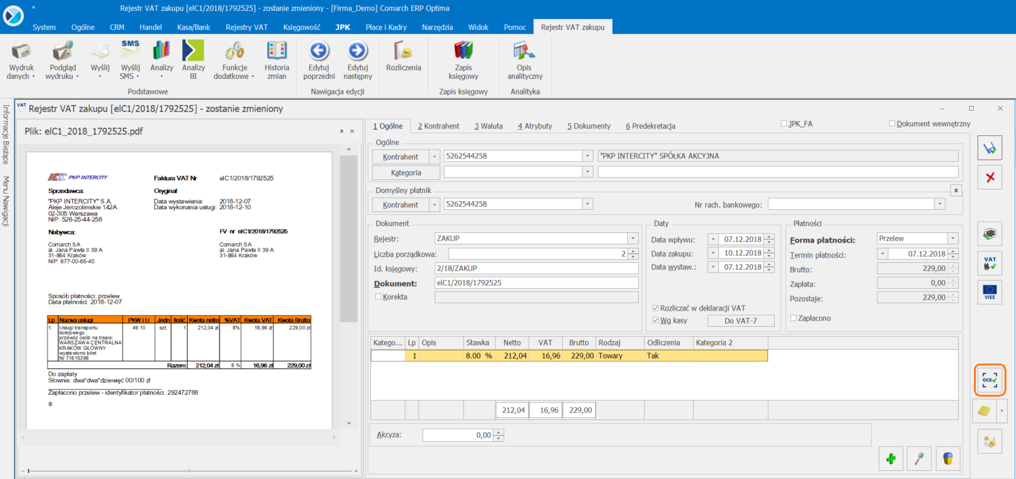
Task: Open the Data wpływu calendar dropdown
Action: click(x=712, y=239)
